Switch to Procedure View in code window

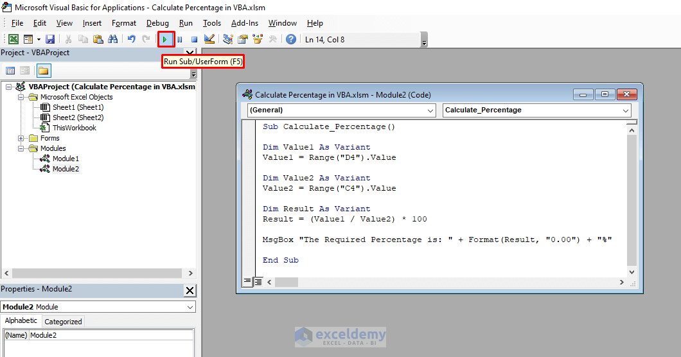pyautogui.click(x=247, y=281)
